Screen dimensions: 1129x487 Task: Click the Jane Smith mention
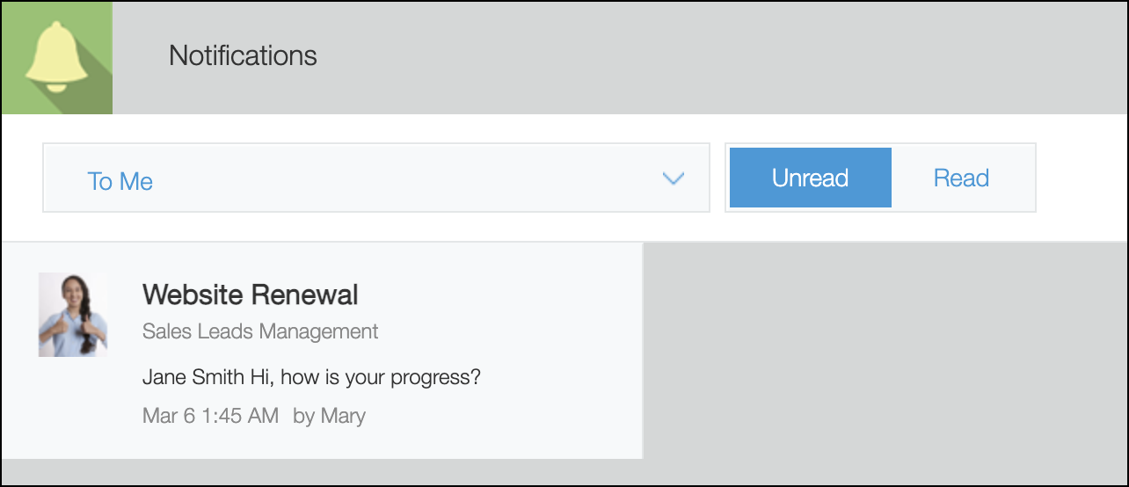coord(193,378)
